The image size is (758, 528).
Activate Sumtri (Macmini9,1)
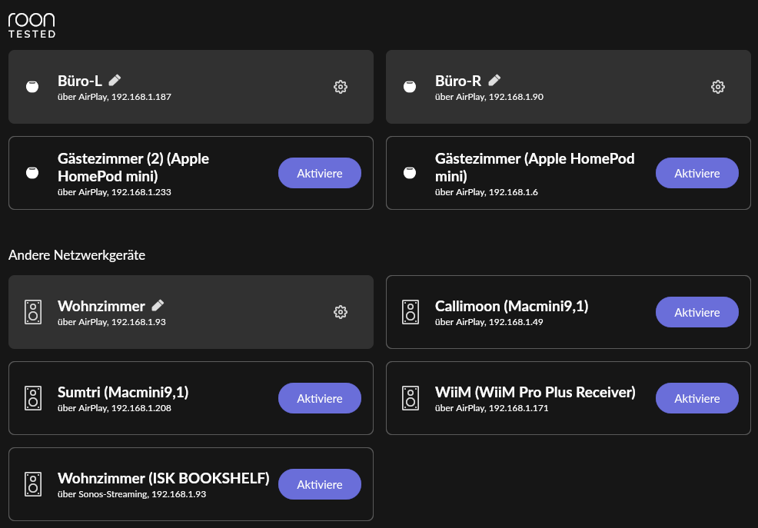click(320, 398)
